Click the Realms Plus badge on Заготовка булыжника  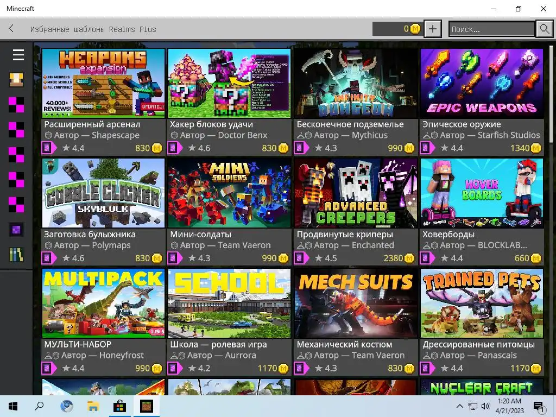click(x=49, y=258)
